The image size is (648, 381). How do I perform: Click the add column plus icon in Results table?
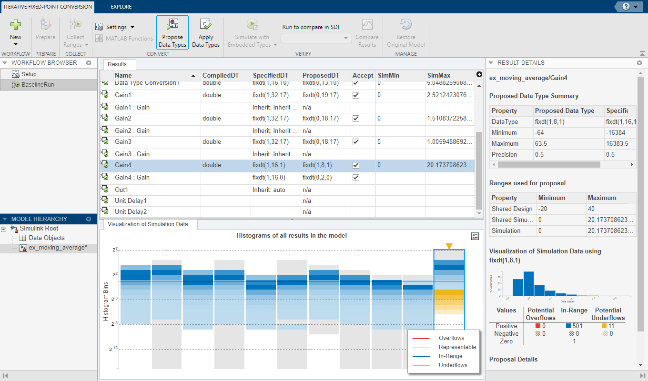click(479, 74)
